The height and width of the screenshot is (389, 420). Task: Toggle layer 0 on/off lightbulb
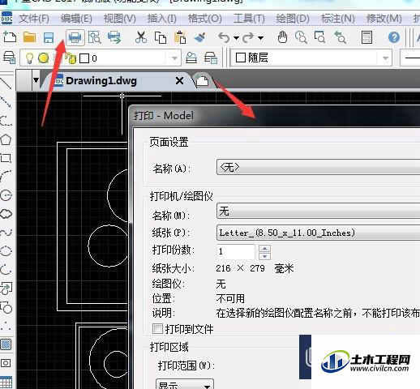tap(29, 58)
